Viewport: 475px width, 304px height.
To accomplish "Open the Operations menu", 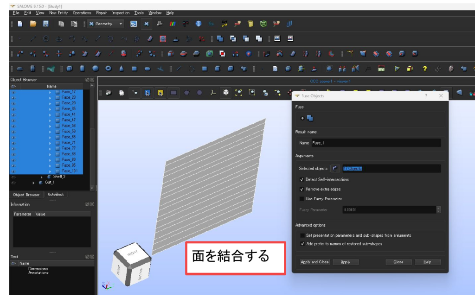I will point(82,13).
